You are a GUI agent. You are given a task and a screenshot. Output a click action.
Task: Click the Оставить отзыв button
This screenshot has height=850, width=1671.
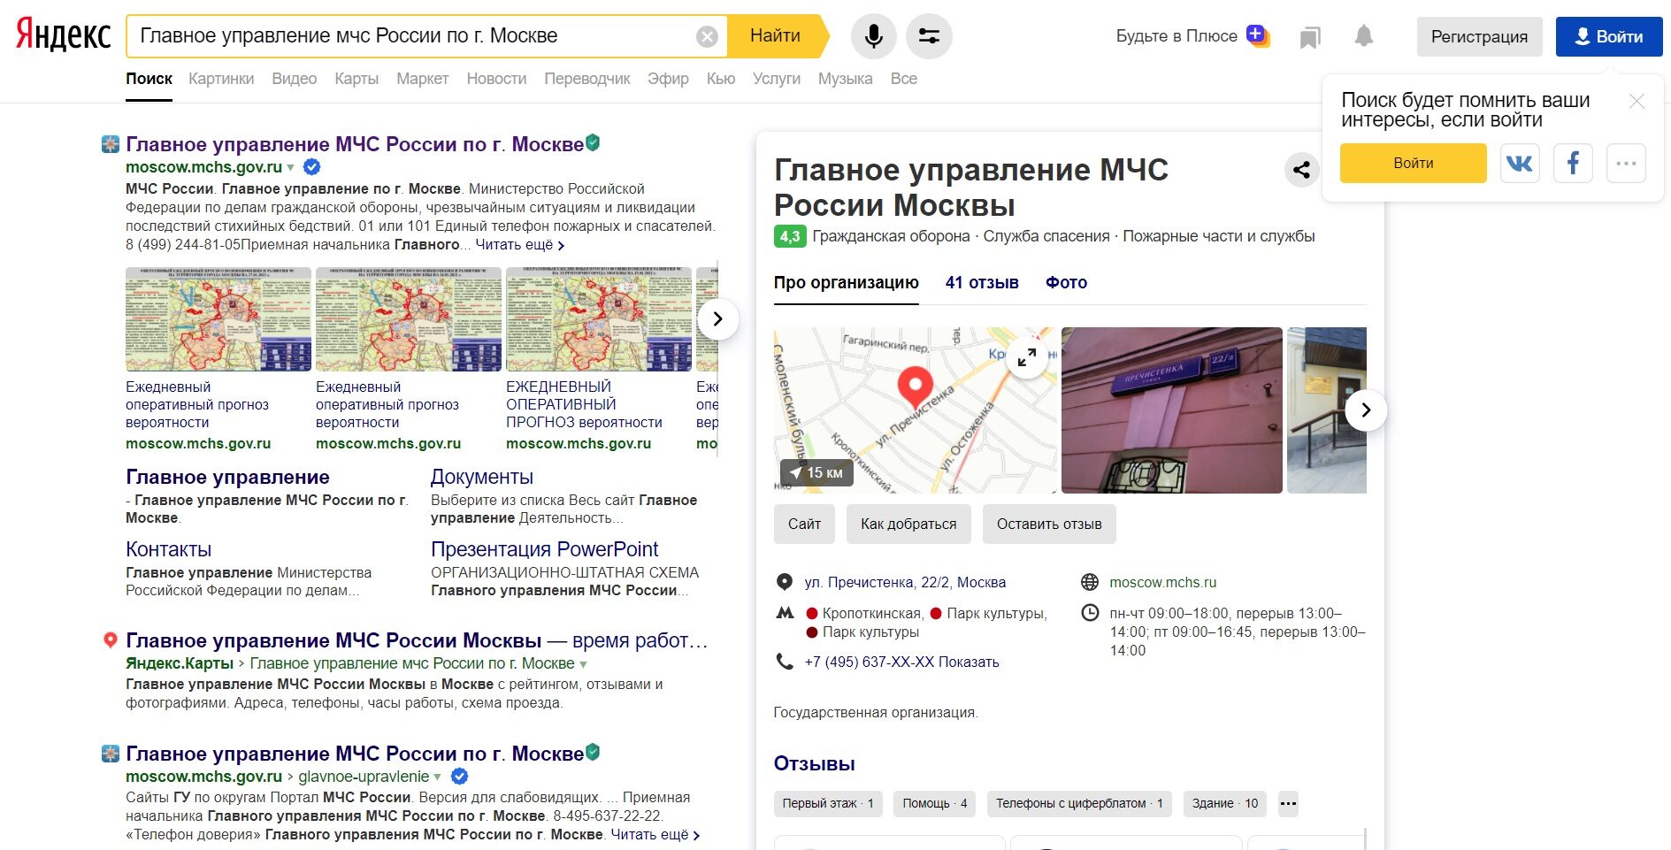(x=1049, y=524)
